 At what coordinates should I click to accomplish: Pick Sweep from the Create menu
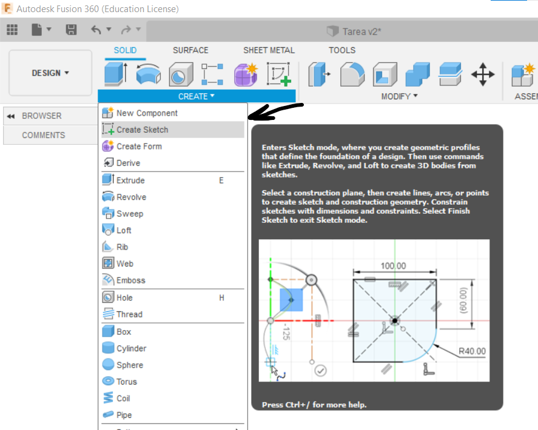click(x=173, y=214)
